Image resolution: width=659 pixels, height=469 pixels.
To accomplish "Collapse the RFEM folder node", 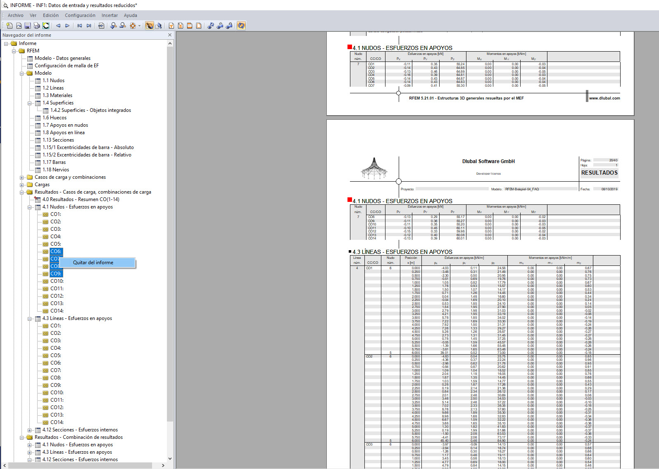I will (14, 51).
